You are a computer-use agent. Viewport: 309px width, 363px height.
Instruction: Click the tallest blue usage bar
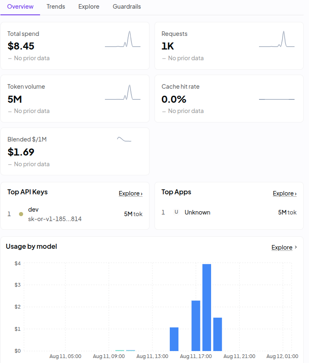tap(207, 307)
